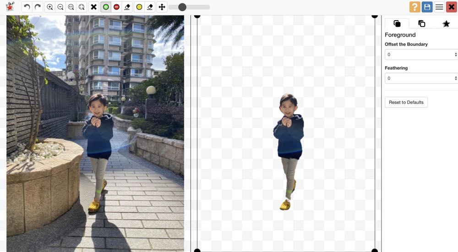Save the result with the floppy disk icon
The image size is (458, 252).
point(427,7)
